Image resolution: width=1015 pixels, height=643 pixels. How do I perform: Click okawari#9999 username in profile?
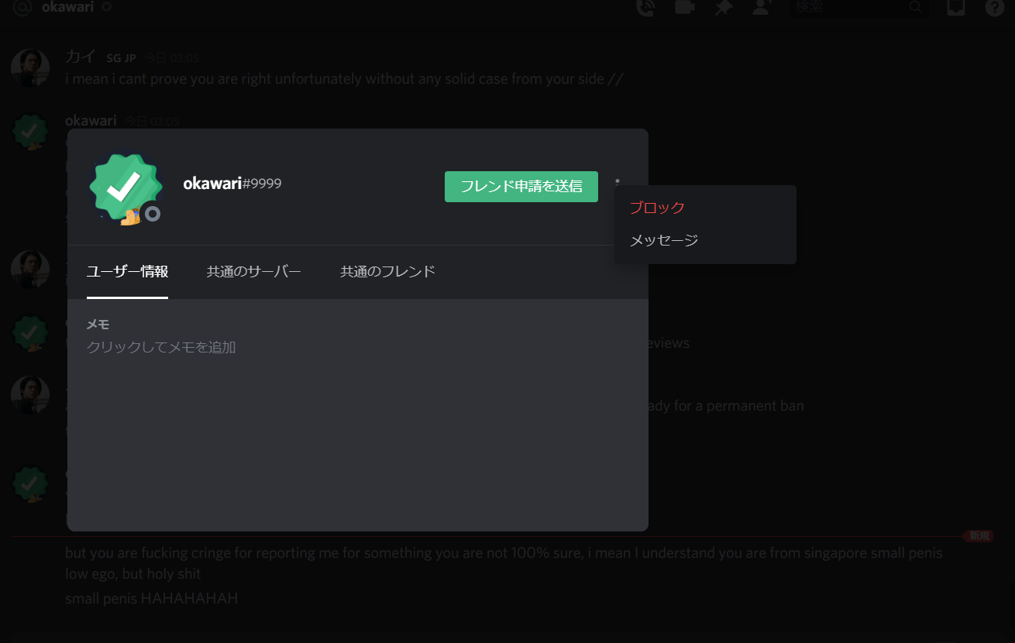pos(232,184)
